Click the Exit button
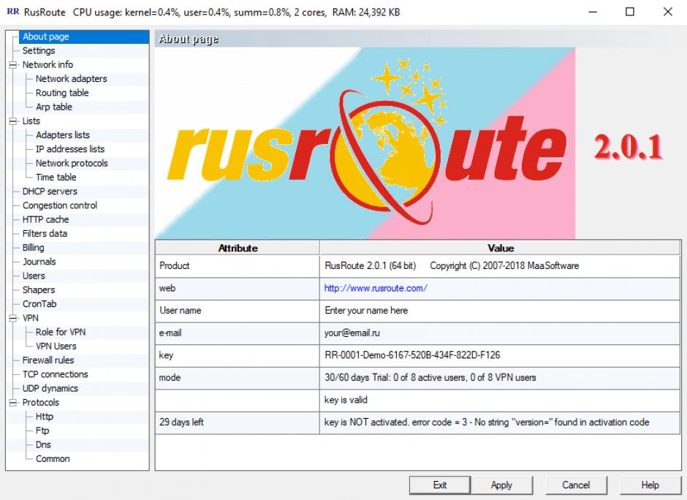The width and height of the screenshot is (687, 500). pyautogui.click(x=440, y=485)
